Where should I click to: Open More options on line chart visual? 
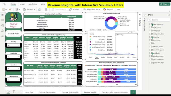point(136,32)
